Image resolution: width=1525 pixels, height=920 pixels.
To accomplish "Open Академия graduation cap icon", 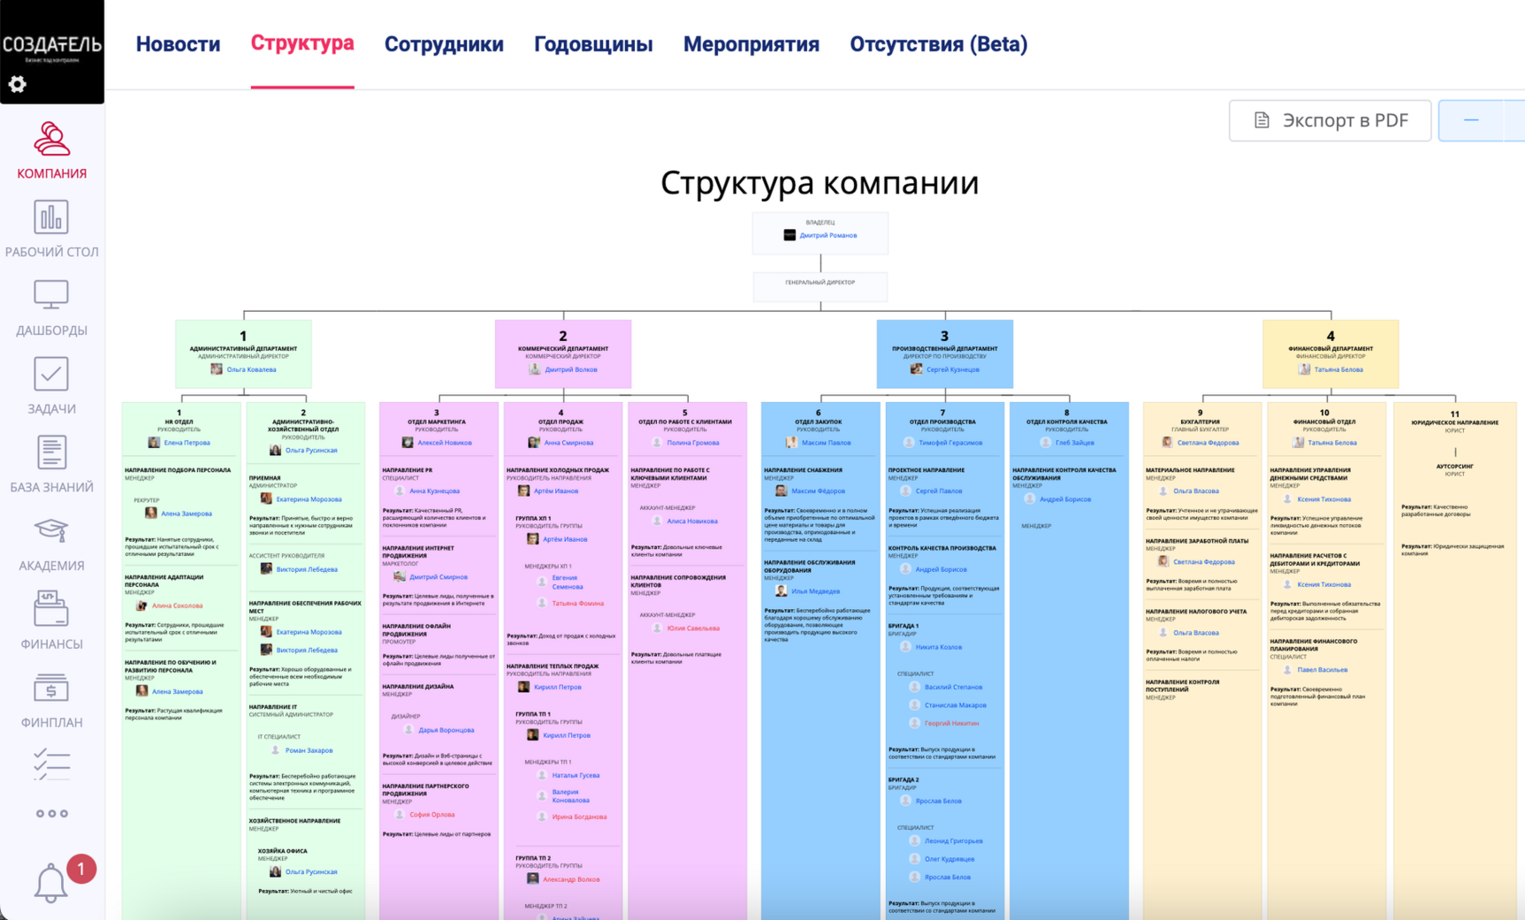I will (51, 531).
